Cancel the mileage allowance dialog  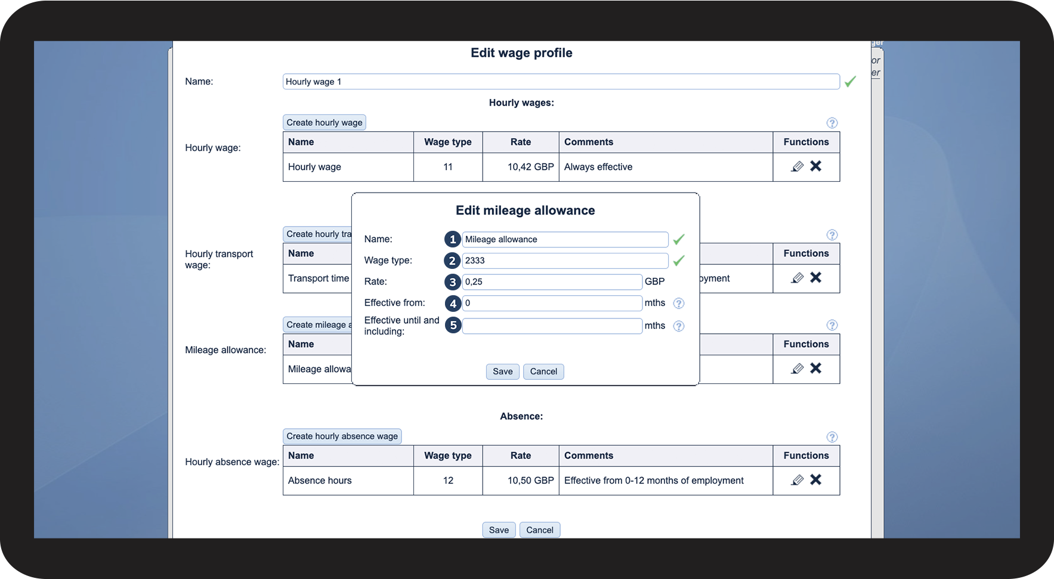pyautogui.click(x=543, y=371)
